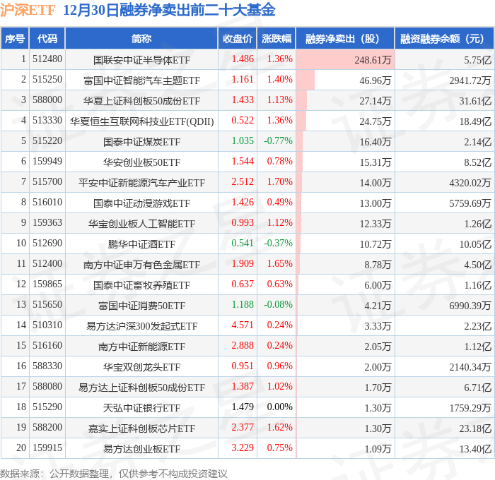Click the 13.40亿 balance in last row
Image resolution: width=495 pixels, height=480 pixels.
click(475, 449)
